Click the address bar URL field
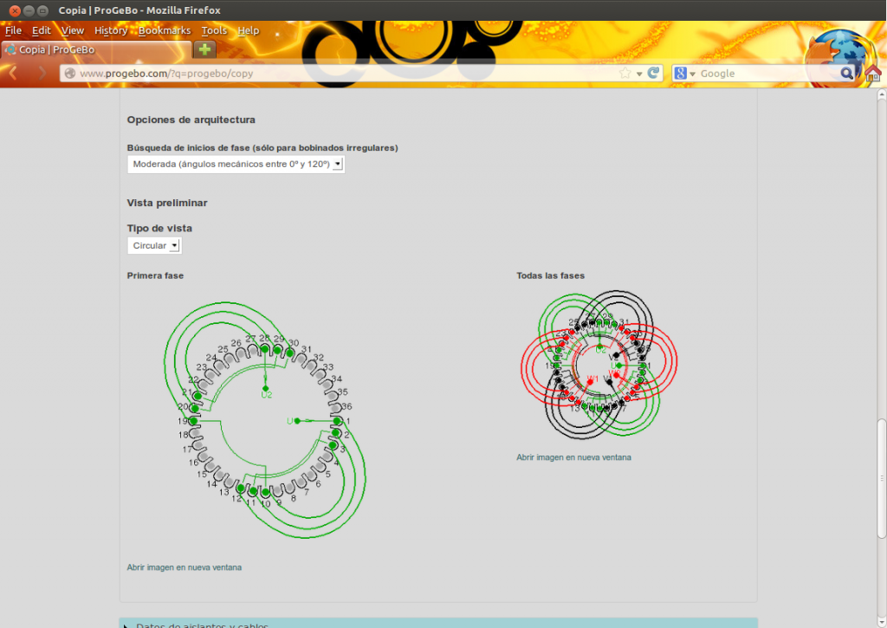Screen dimensions: 887x628 pyautogui.click(x=346, y=74)
